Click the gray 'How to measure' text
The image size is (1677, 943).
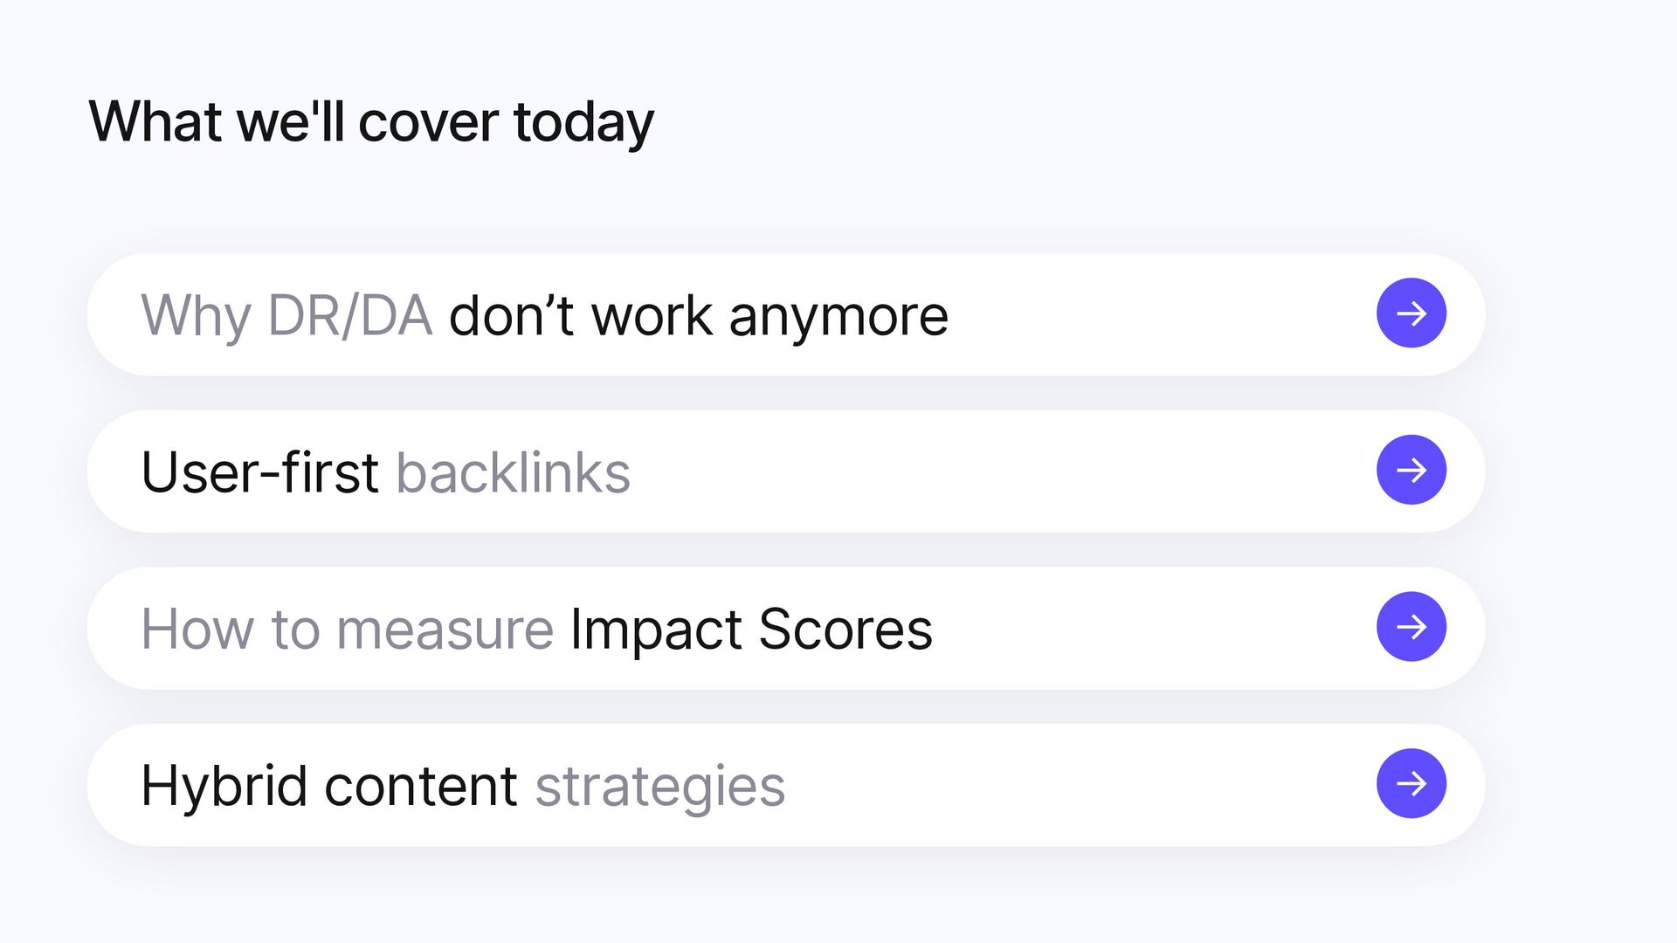pos(347,629)
